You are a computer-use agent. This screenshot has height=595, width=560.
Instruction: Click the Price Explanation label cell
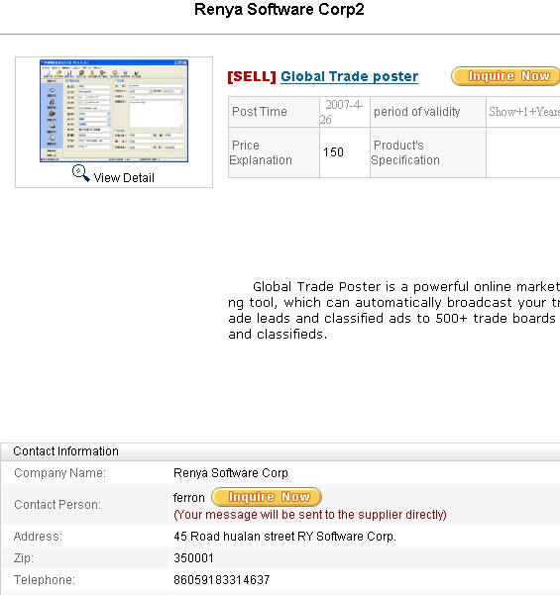(274, 152)
